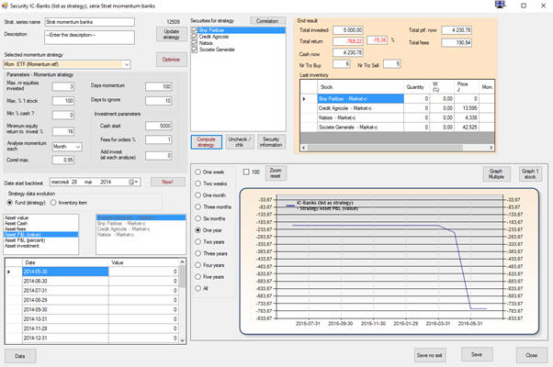Screen dimensions: 553x367
Task: Select Natixis - Market-c inventory row
Action: coord(397,117)
